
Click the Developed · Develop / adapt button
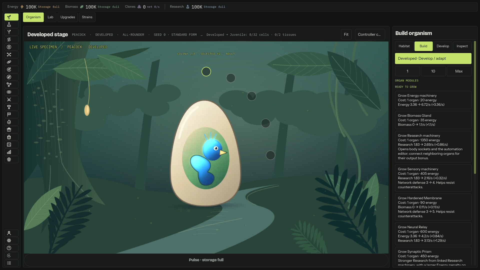pyautogui.click(x=433, y=58)
